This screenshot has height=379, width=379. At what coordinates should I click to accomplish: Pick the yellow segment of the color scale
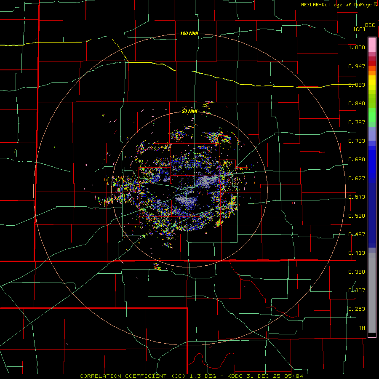pyautogui.click(x=372, y=83)
